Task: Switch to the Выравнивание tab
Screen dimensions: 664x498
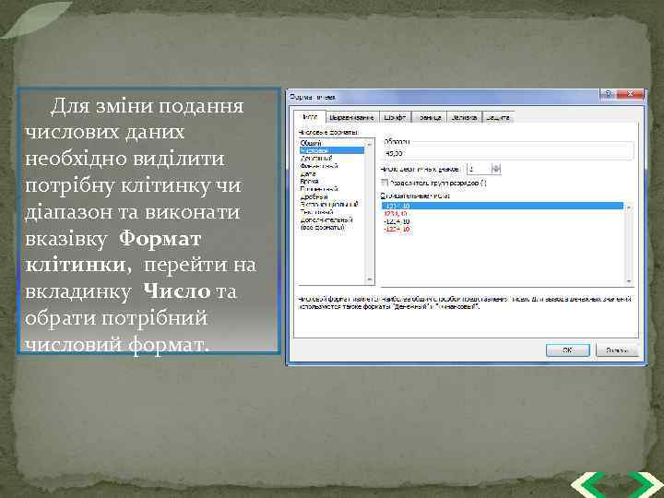Action: pyautogui.click(x=352, y=118)
